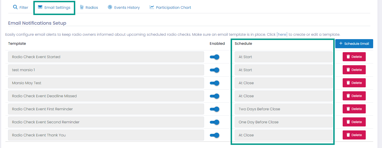Open schedule field showing Two Days Before Close
382x148 pixels.
click(284, 109)
